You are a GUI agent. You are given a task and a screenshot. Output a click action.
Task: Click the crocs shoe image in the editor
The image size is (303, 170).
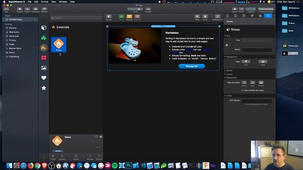pos(135,46)
